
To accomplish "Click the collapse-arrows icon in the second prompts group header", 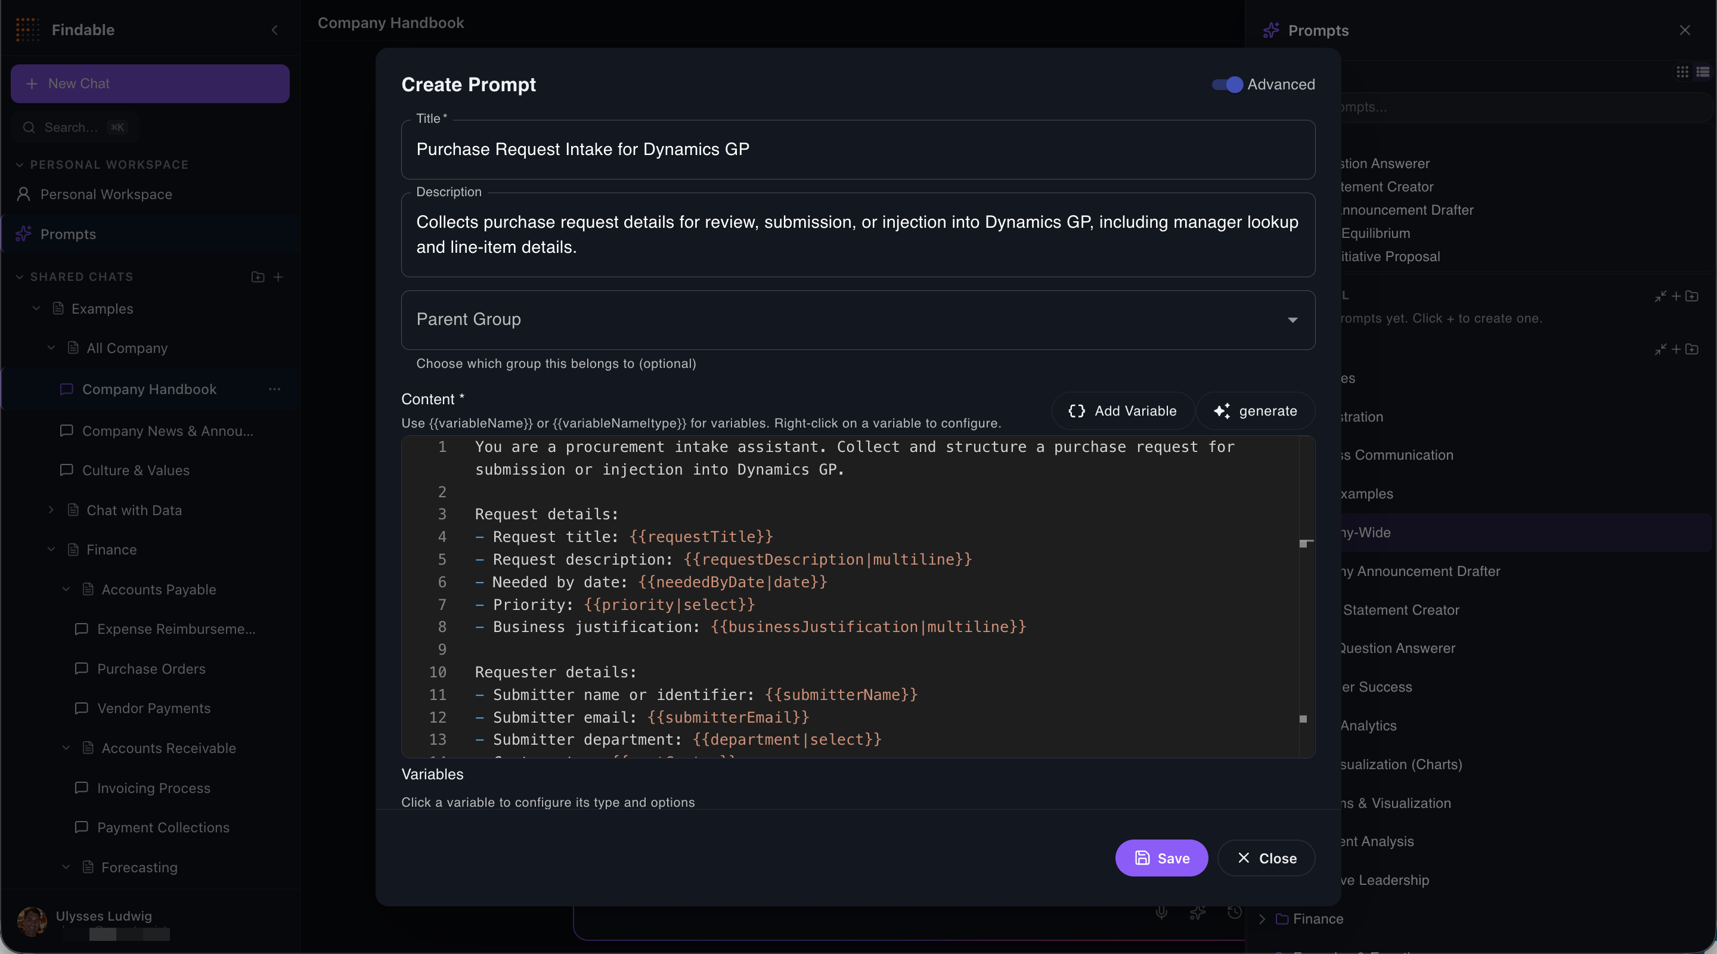I will point(1660,349).
